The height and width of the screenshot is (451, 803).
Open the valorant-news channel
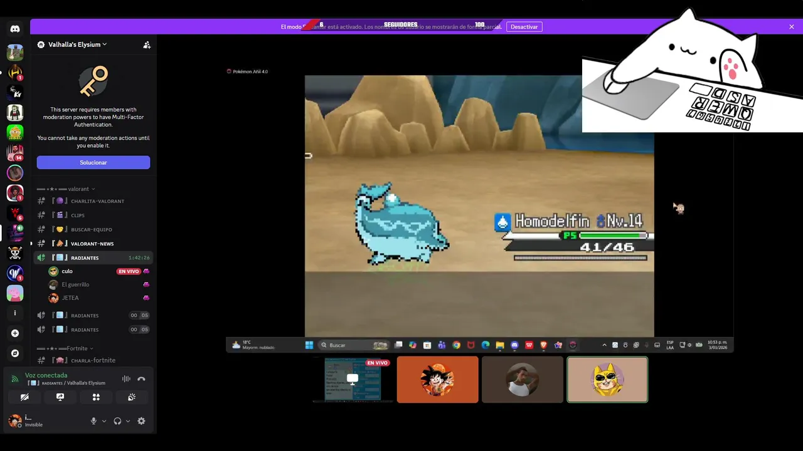93,244
